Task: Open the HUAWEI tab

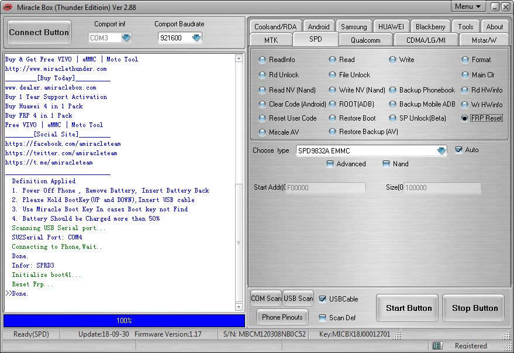Action: pyautogui.click(x=391, y=26)
